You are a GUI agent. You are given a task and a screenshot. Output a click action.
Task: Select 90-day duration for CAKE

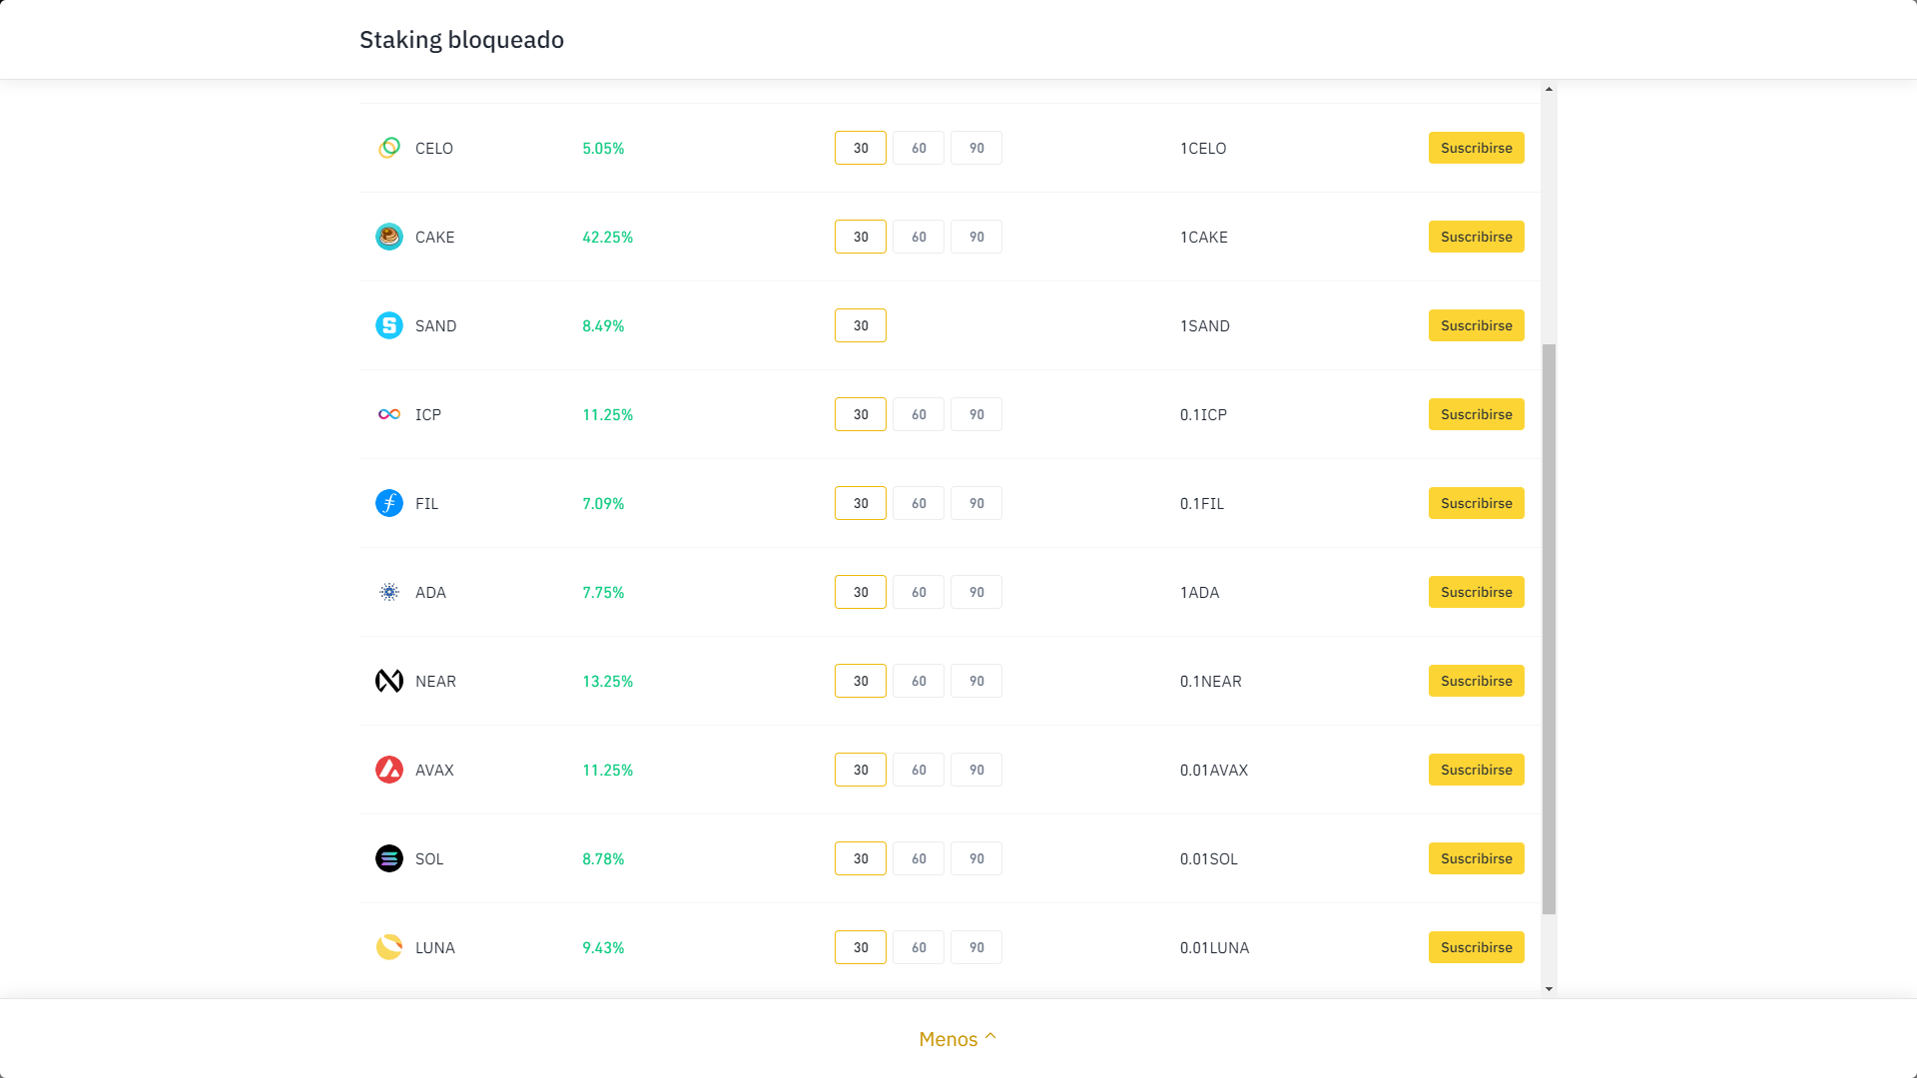coord(976,237)
